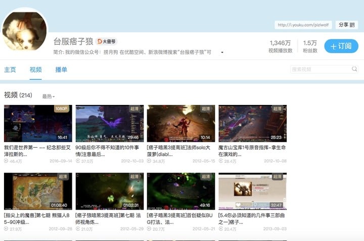Click the play count icon for 20.7万
Screen dimensions: 364x241
coord(149,229)
